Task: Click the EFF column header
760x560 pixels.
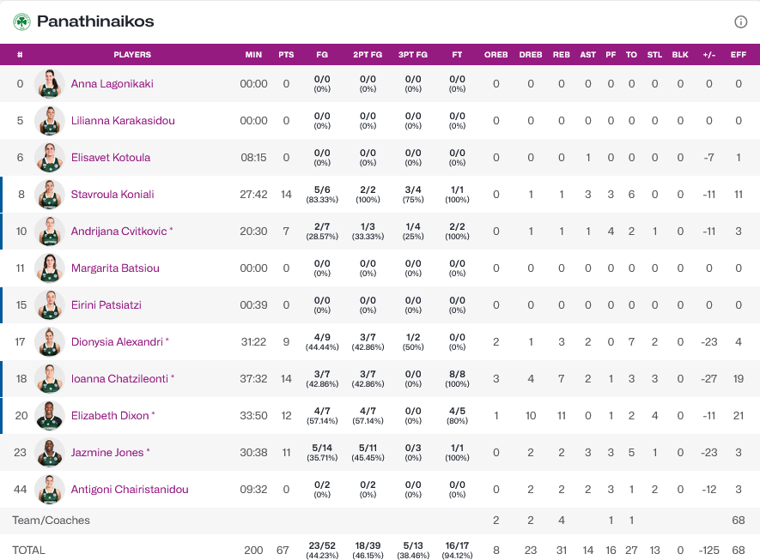Action: click(738, 55)
